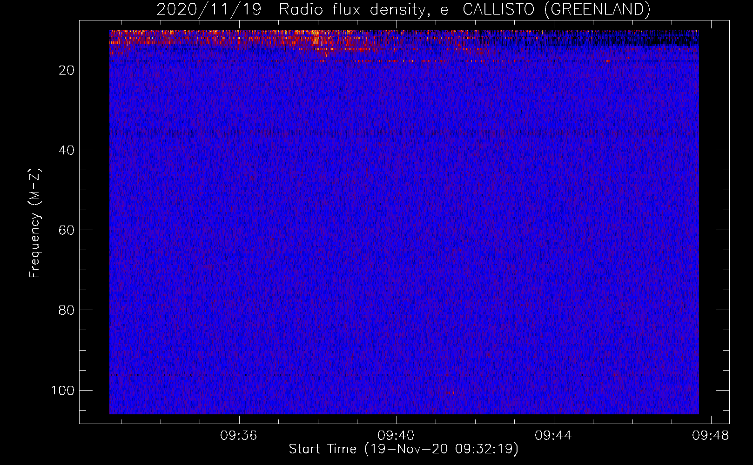Image resolution: width=753 pixels, height=465 pixels.
Task: Click the plot title text e-CALLISTO (GREENLAND)
Action: [545, 9]
